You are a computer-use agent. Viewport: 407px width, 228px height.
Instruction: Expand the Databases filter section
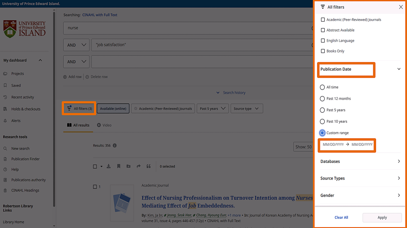[x=360, y=161]
